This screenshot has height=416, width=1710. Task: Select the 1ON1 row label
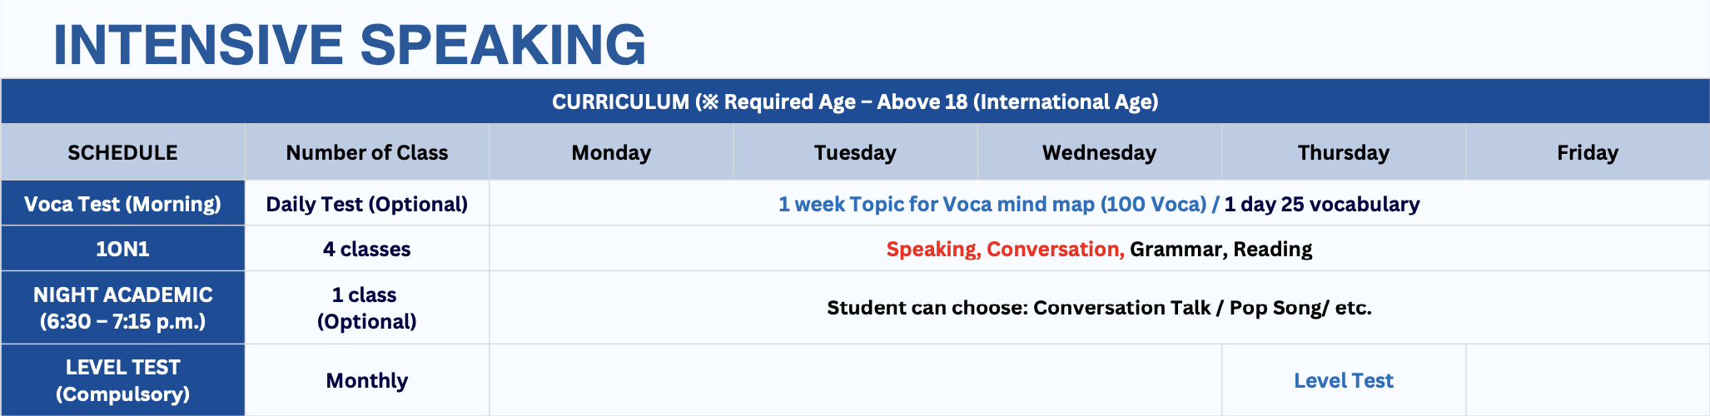point(122,249)
